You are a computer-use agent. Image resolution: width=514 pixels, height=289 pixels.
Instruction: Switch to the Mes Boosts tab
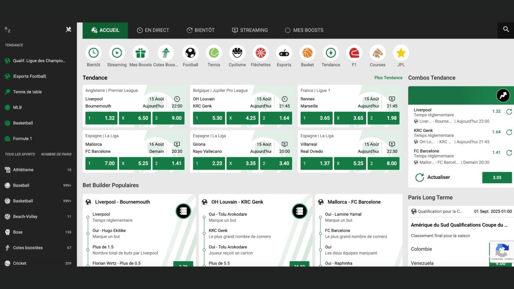tap(304, 30)
